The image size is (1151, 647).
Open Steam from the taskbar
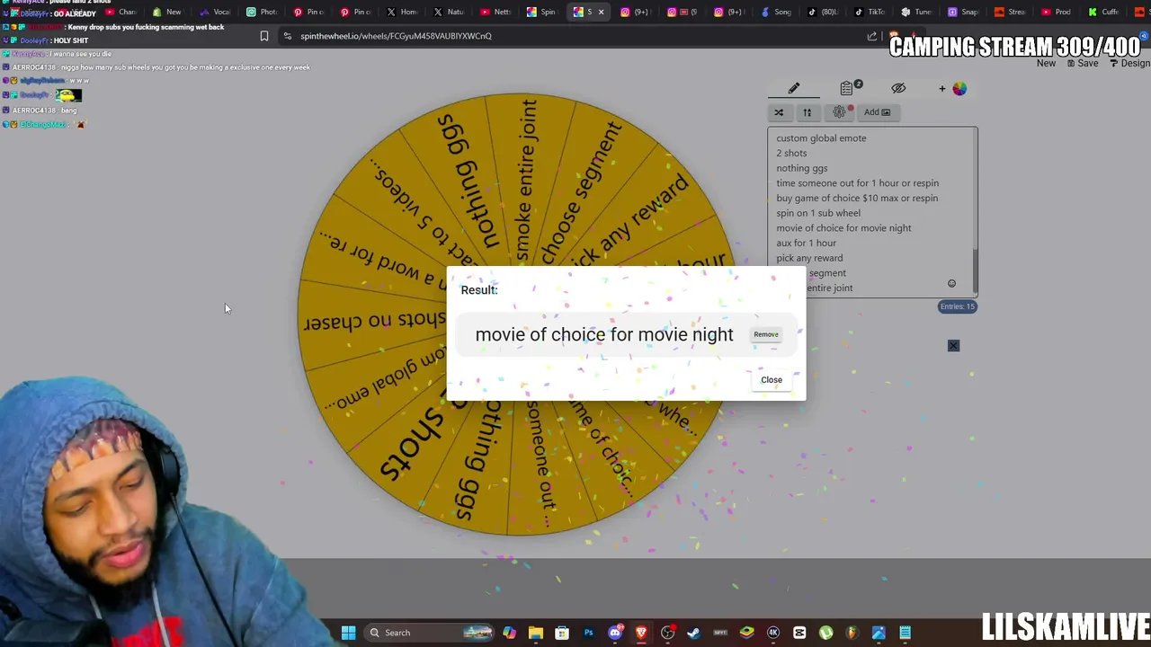[693, 633]
